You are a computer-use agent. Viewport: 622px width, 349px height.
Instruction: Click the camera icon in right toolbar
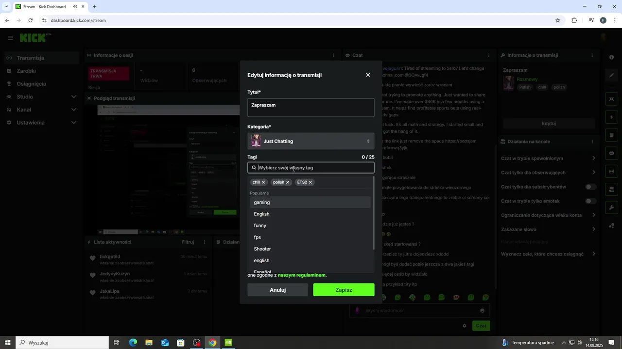click(x=611, y=189)
